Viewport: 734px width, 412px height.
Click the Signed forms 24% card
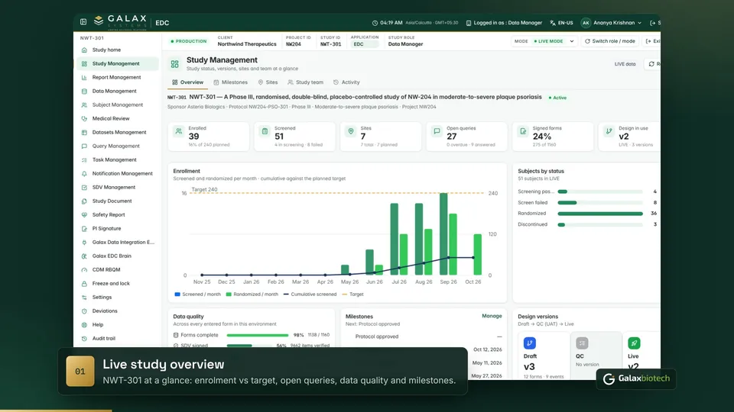point(553,137)
